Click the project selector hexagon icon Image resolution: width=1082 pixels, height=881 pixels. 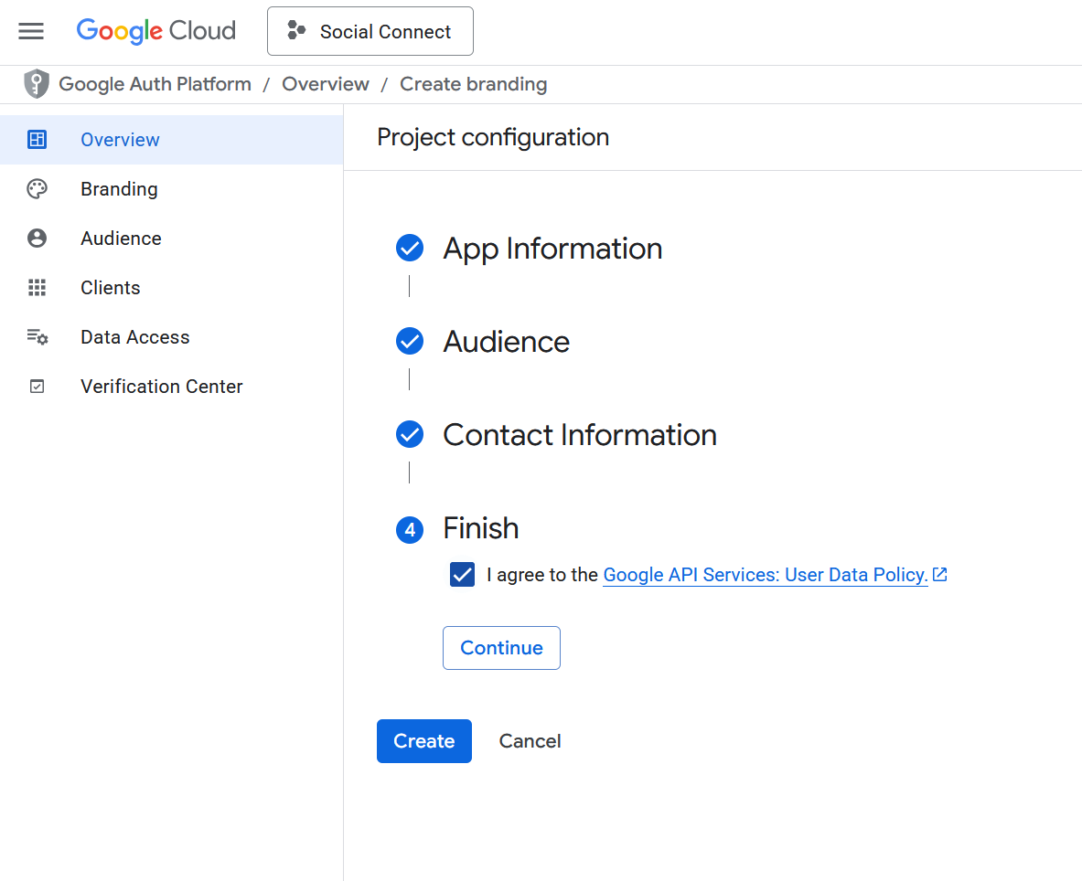(296, 30)
